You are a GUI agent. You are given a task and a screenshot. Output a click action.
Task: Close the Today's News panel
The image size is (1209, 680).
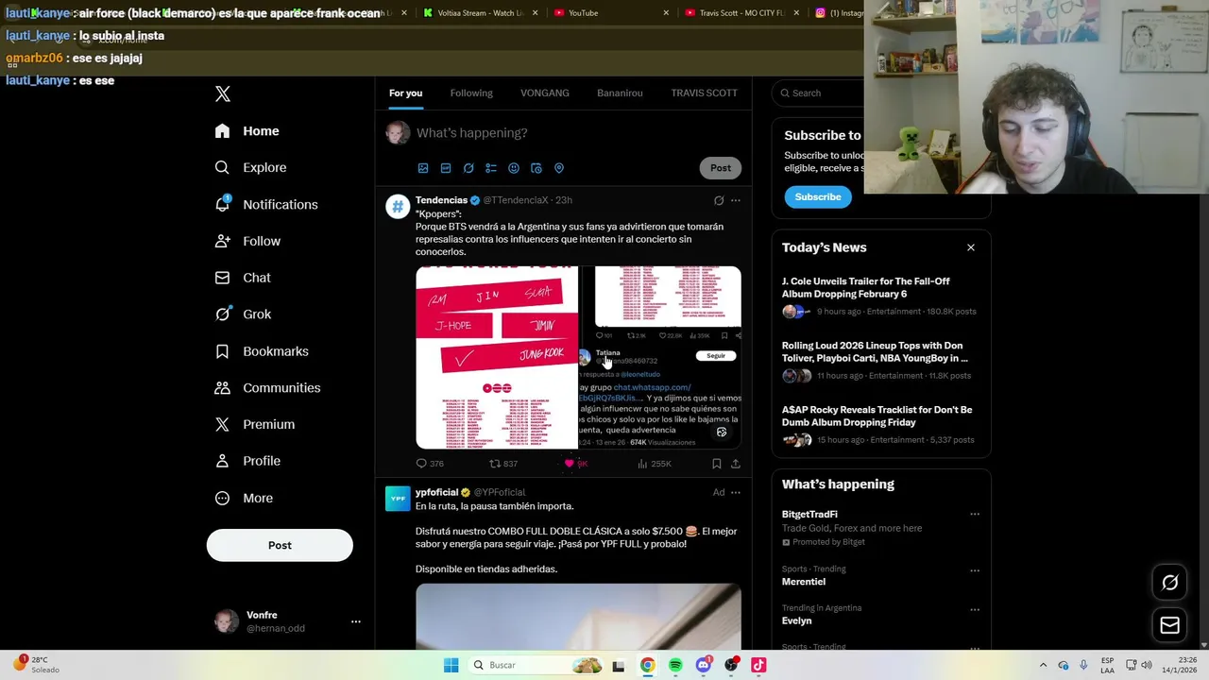(971, 247)
